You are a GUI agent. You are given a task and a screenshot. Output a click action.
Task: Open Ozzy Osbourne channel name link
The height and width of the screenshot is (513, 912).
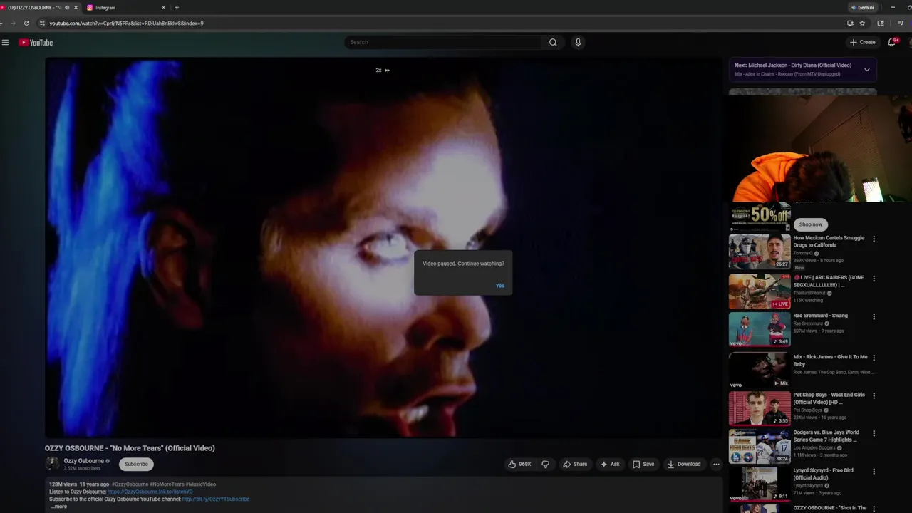pyautogui.click(x=83, y=461)
